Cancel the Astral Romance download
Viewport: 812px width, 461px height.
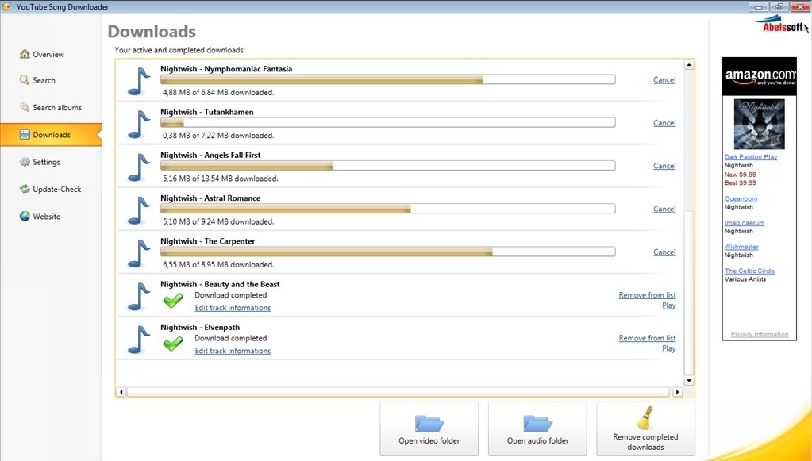(x=664, y=209)
